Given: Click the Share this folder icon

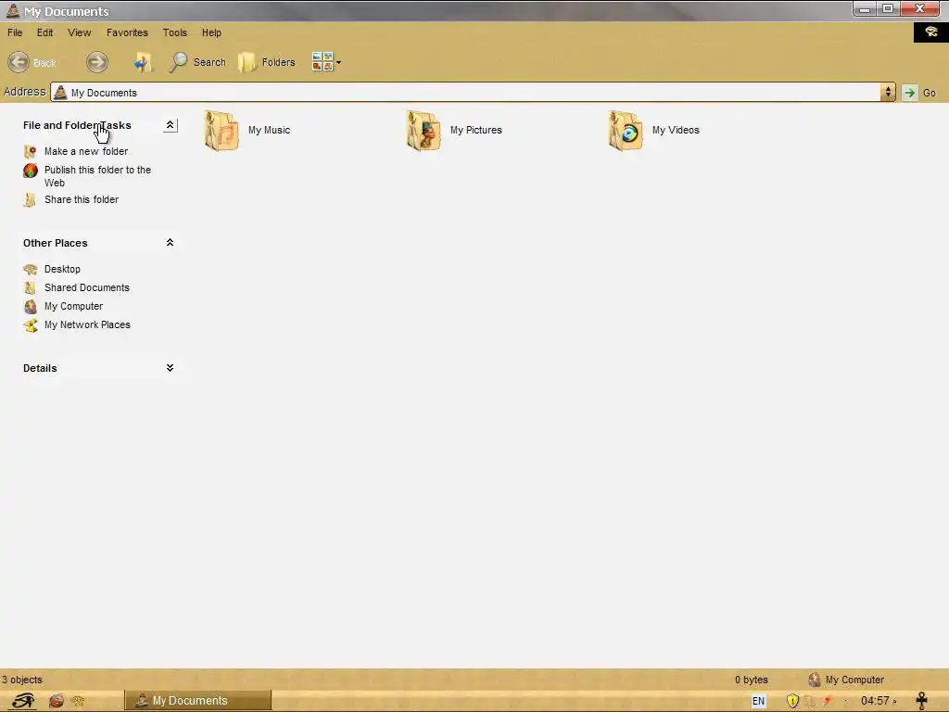Looking at the screenshot, I should [30, 200].
